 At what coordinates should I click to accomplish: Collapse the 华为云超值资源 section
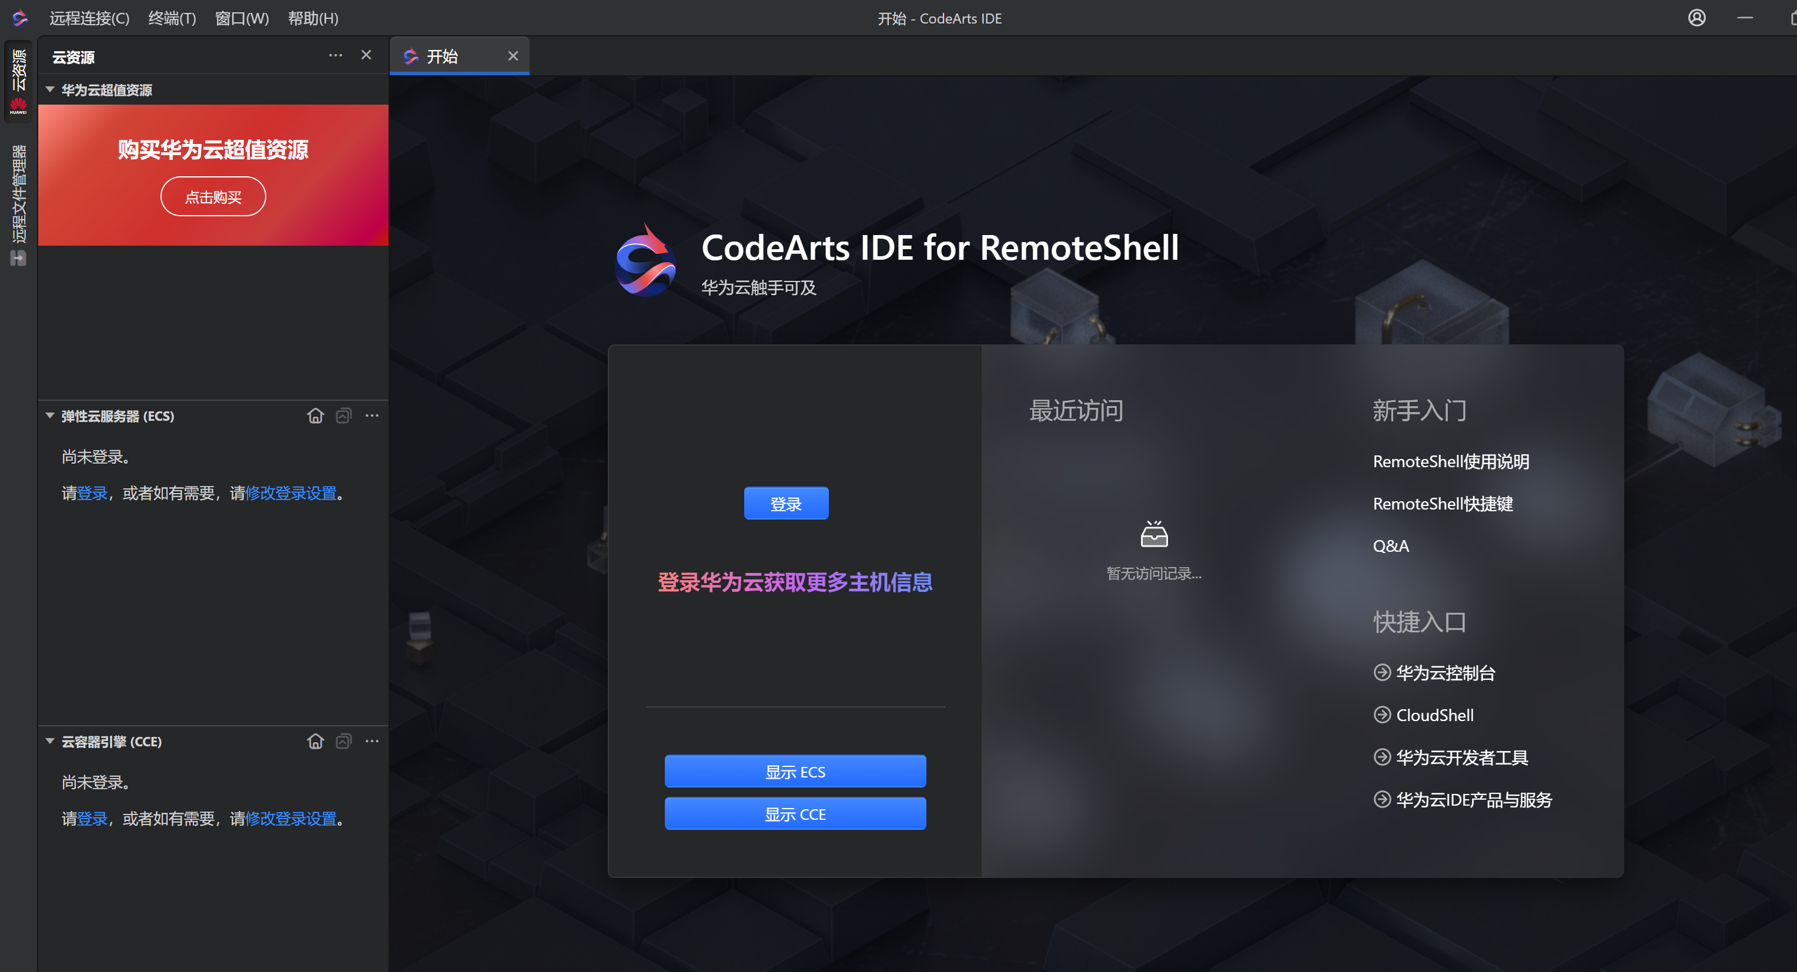point(50,90)
